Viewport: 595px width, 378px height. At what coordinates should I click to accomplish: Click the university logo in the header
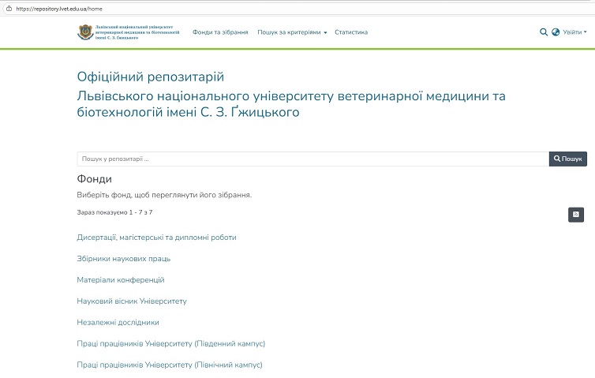click(129, 32)
